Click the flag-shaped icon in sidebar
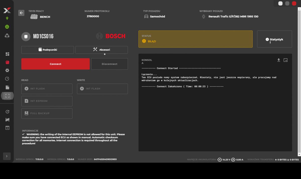The width and height of the screenshot is (301, 179). tap(7, 120)
